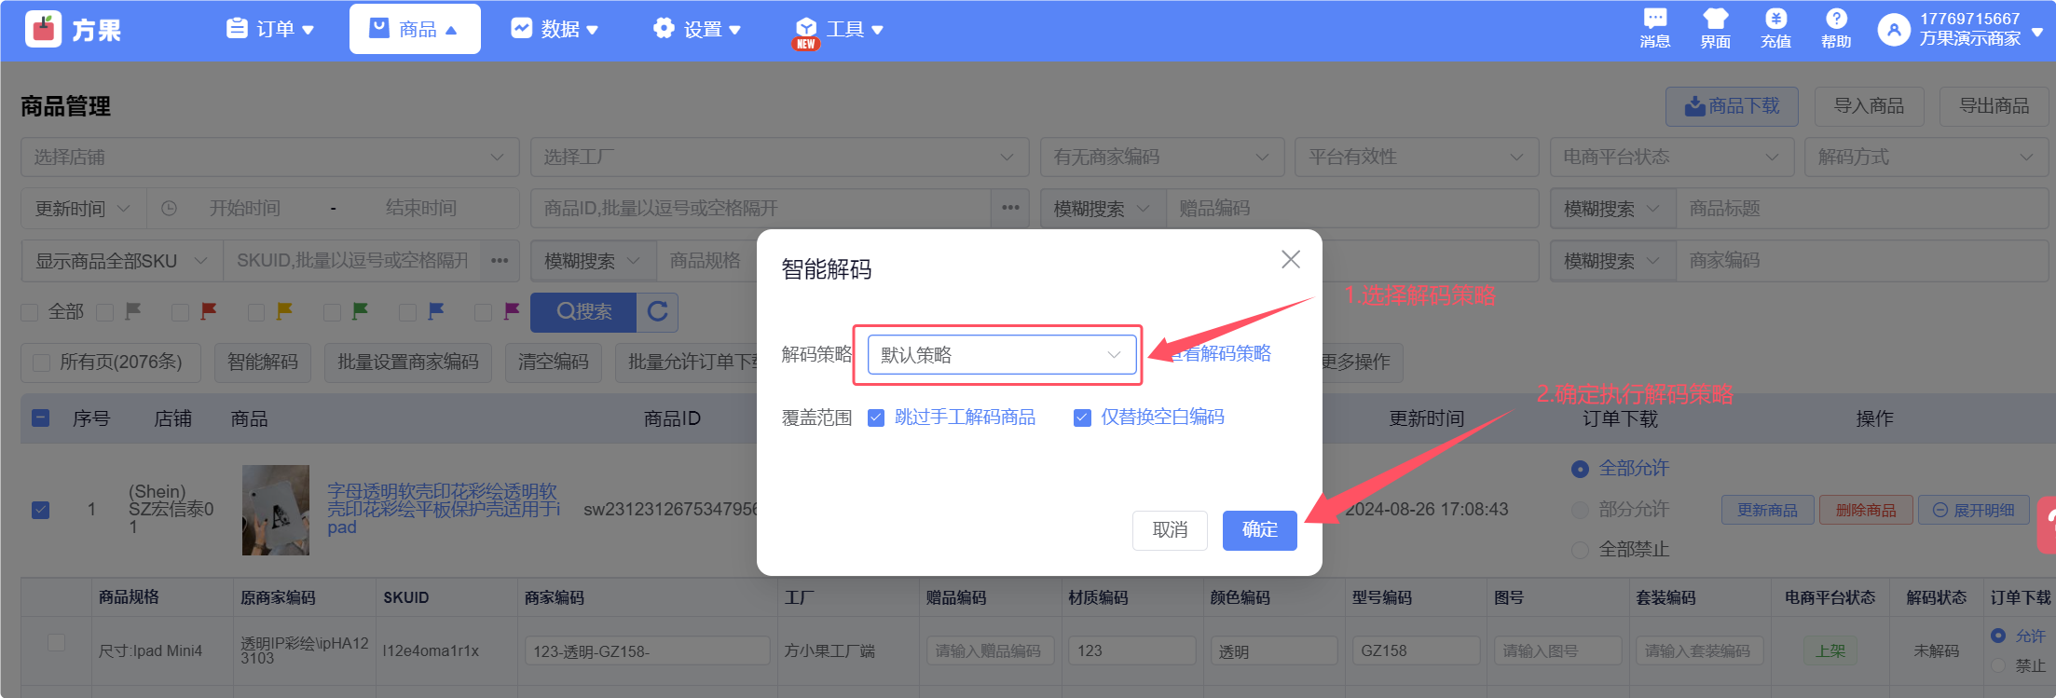Expand the 选择工厂 dropdown
The height and width of the screenshot is (698, 2056).
(780, 157)
